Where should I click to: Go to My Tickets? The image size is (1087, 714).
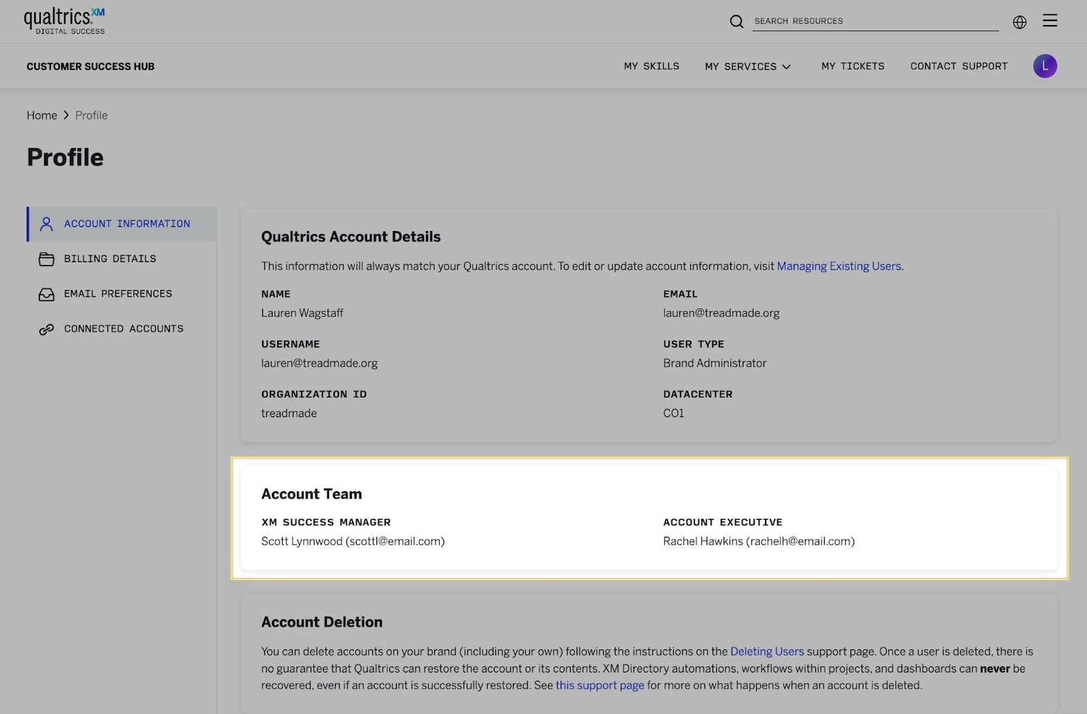pos(853,66)
